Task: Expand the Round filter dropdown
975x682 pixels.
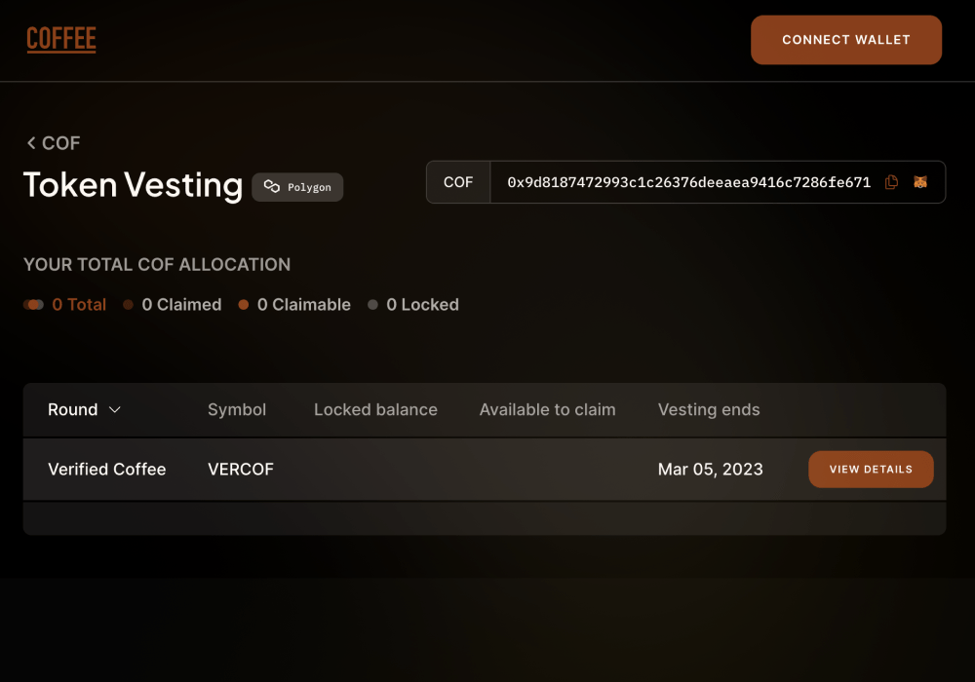Action: [84, 409]
